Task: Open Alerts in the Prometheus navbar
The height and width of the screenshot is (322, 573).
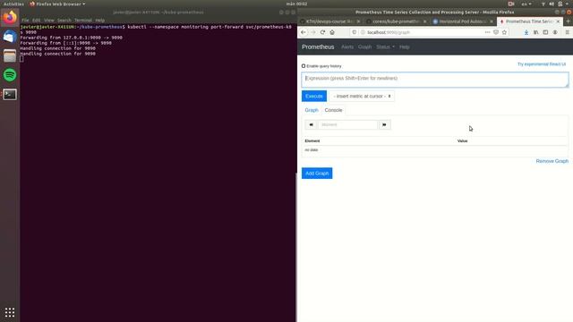Action: pyautogui.click(x=347, y=47)
